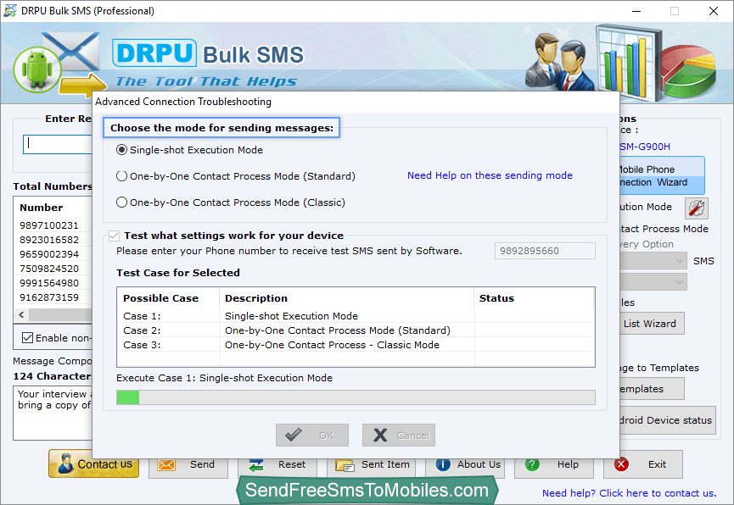Click the Send envelope icon
Image resolution: width=734 pixels, height=505 pixels.
click(x=166, y=465)
